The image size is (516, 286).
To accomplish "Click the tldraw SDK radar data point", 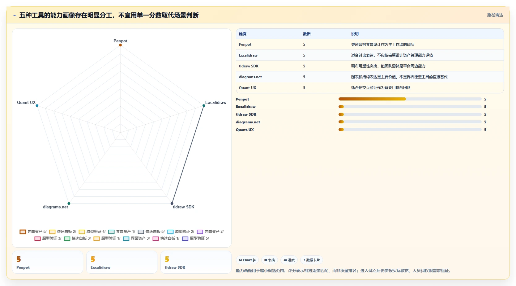I will pos(172,203).
